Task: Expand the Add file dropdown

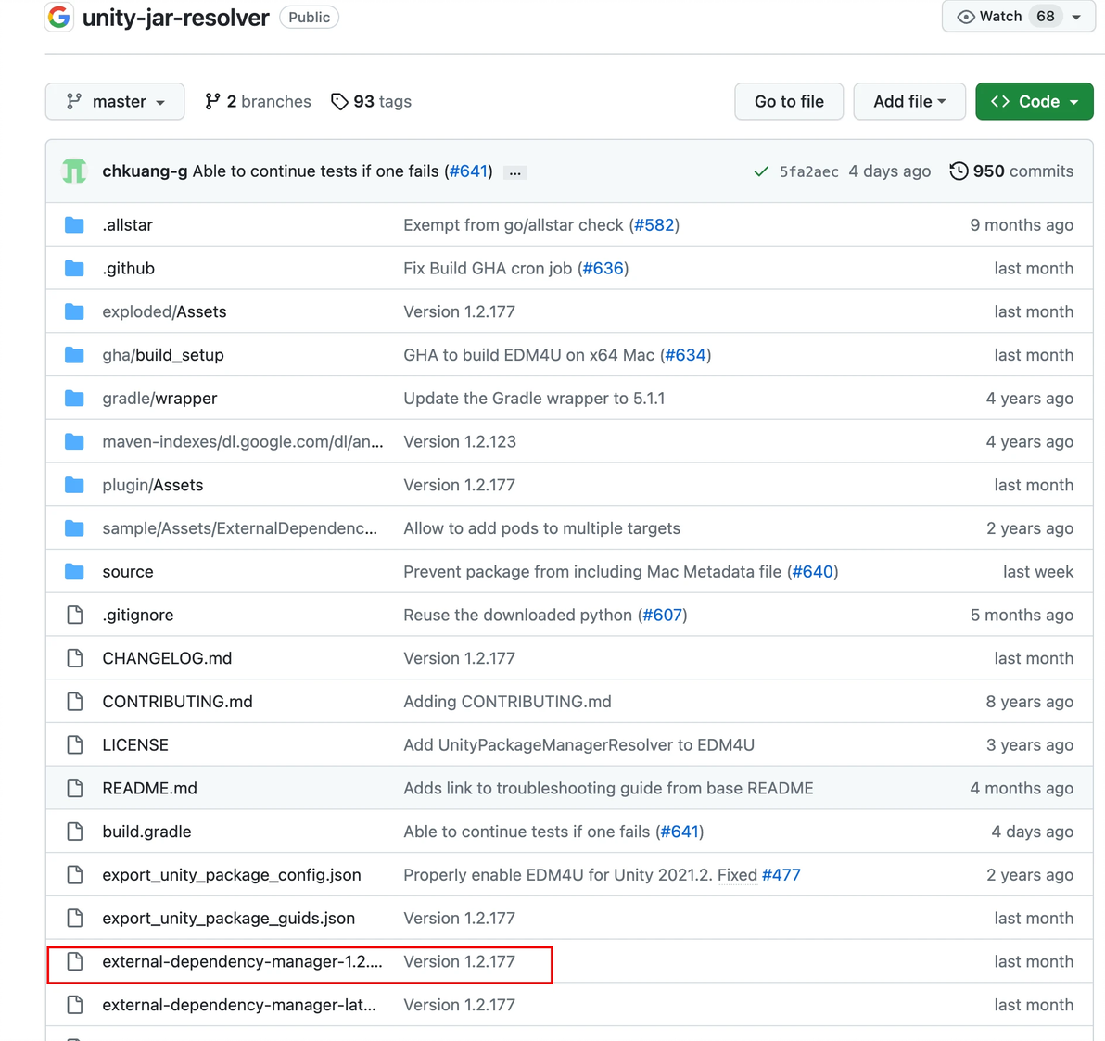Action: (x=908, y=102)
